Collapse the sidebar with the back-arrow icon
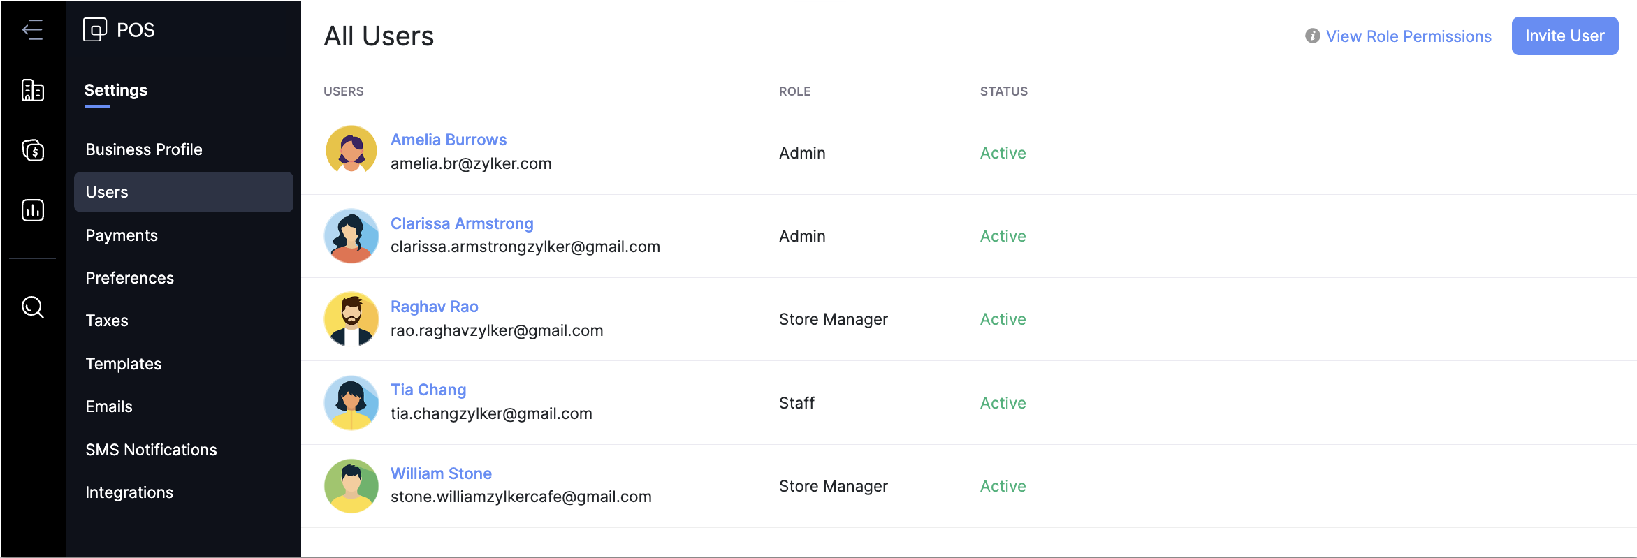The width and height of the screenshot is (1637, 558). [32, 30]
